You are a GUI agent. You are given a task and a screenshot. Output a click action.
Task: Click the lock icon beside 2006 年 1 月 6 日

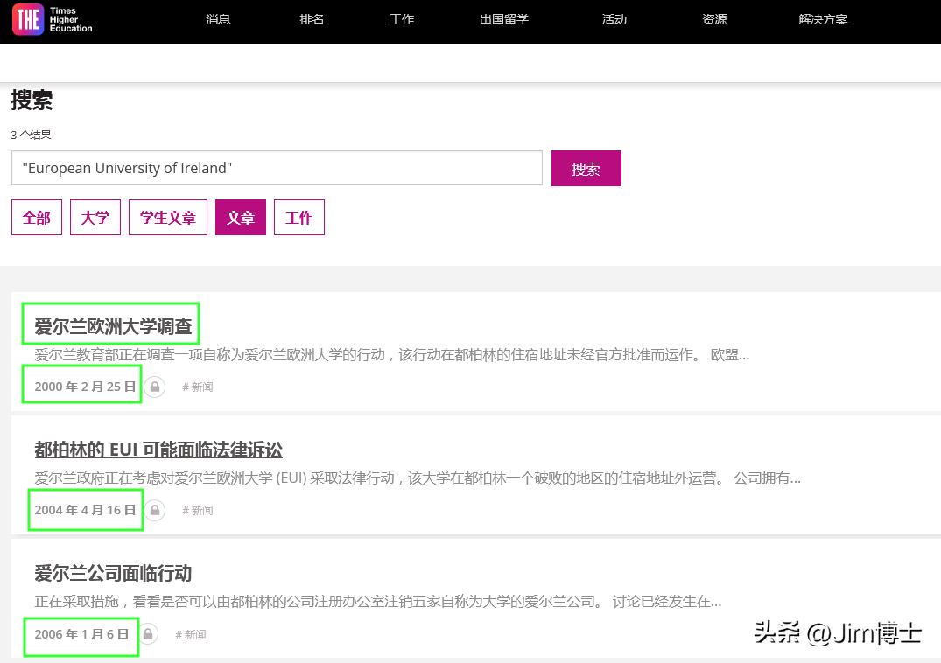pos(148,634)
